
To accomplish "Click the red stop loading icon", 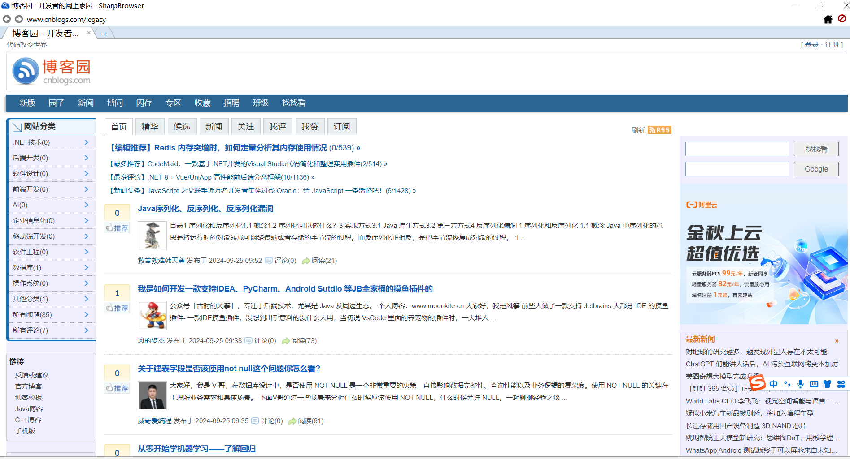I will click(x=842, y=19).
